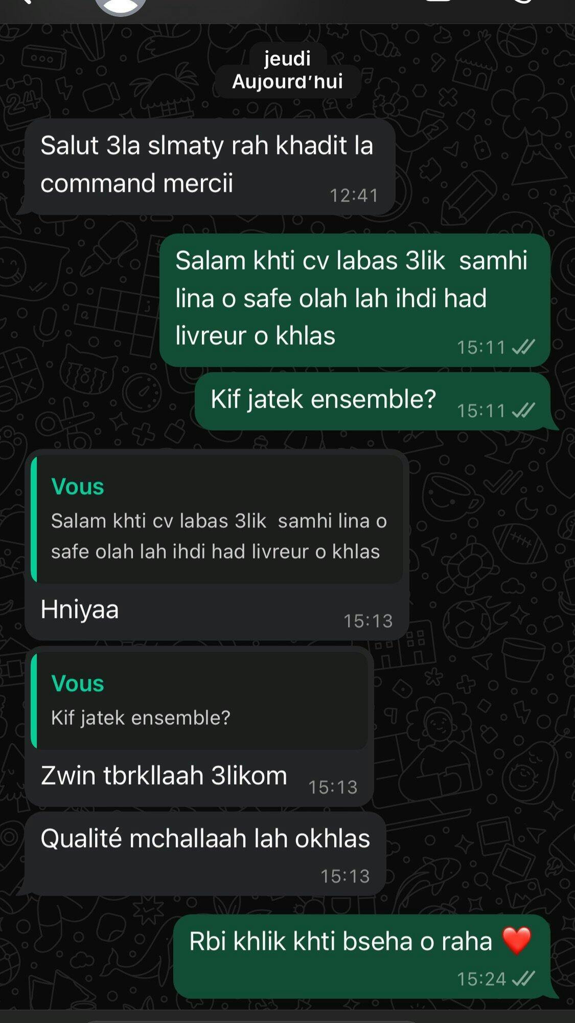
Task: Select the green 'Kif jatek ensemble?' sent bubble
Action: (x=373, y=401)
